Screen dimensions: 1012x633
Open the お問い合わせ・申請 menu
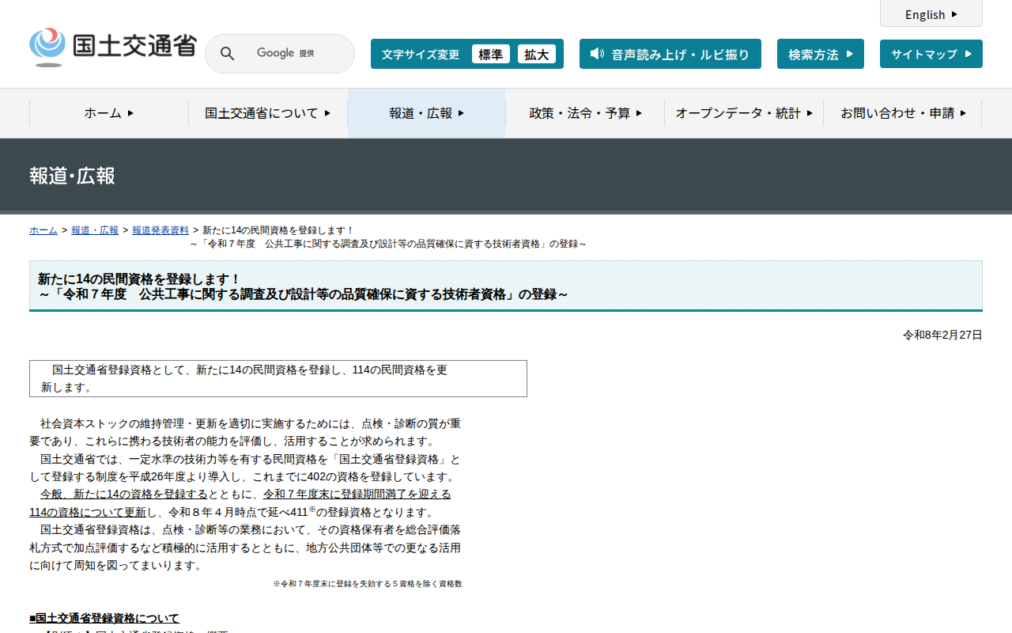click(x=903, y=113)
